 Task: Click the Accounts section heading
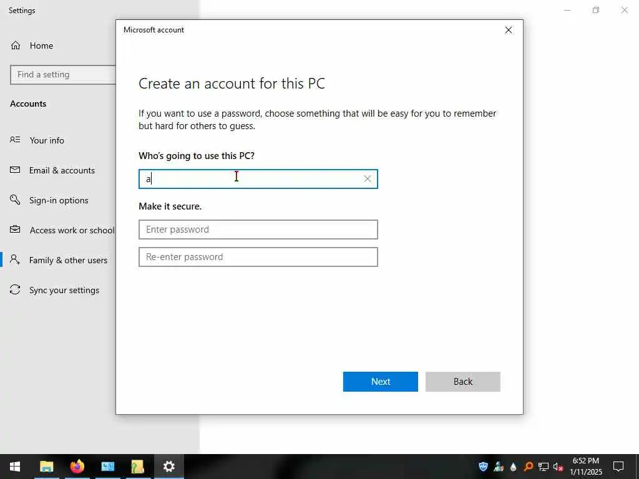(28, 104)
